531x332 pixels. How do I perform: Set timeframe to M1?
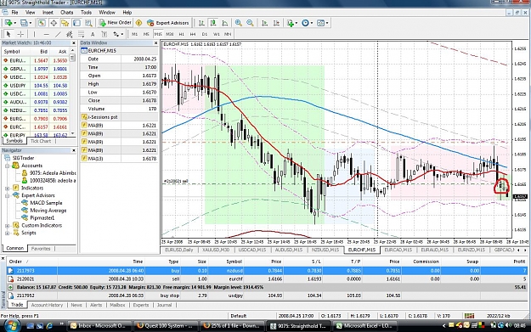coord(134,34)
